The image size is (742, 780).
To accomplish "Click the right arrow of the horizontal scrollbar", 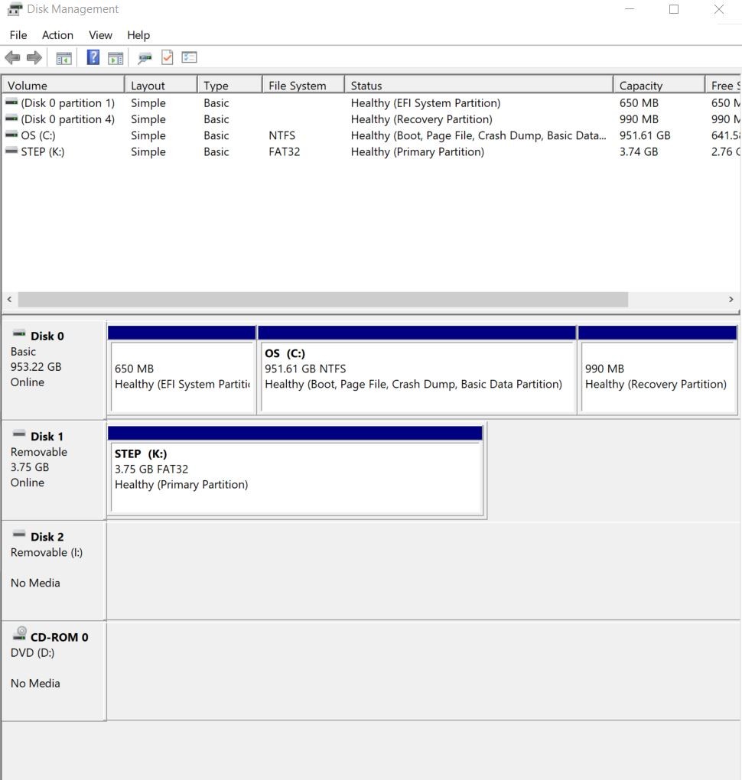I will pos(731,299).
